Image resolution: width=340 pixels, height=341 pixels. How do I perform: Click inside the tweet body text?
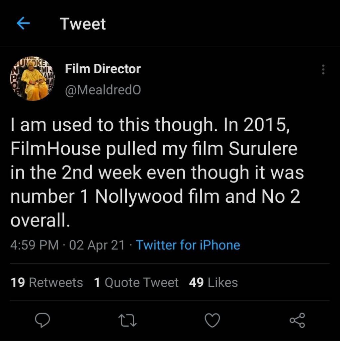(x=156, y=172)
